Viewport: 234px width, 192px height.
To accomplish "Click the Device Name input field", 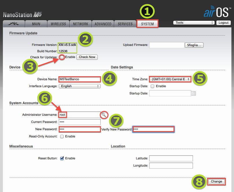I will tap(80, 79).
